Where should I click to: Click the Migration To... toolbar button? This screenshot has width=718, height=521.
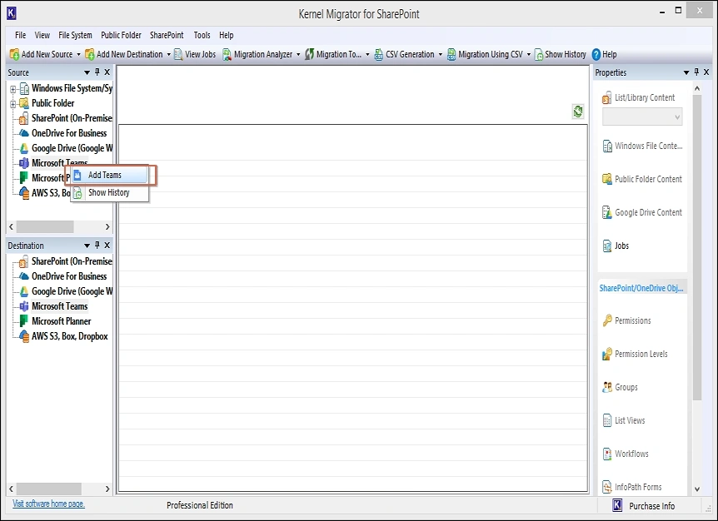pos(334,54)
